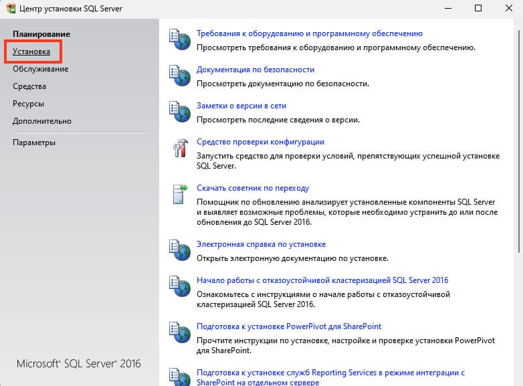
Task: Click globe icon beside Подготовка к установке PowerPivot
Action: tap(179, 332)
